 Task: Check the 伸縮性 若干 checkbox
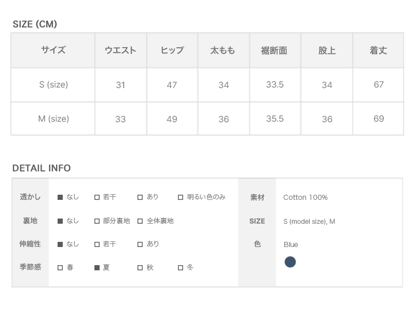tap(97, 244)
